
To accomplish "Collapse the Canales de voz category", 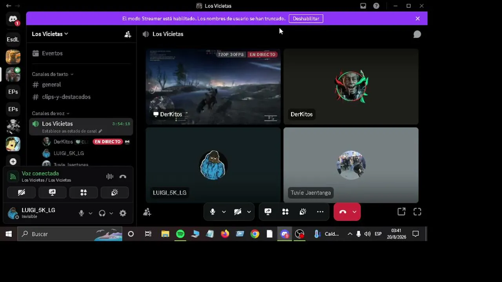I will [x=51, y=114].
